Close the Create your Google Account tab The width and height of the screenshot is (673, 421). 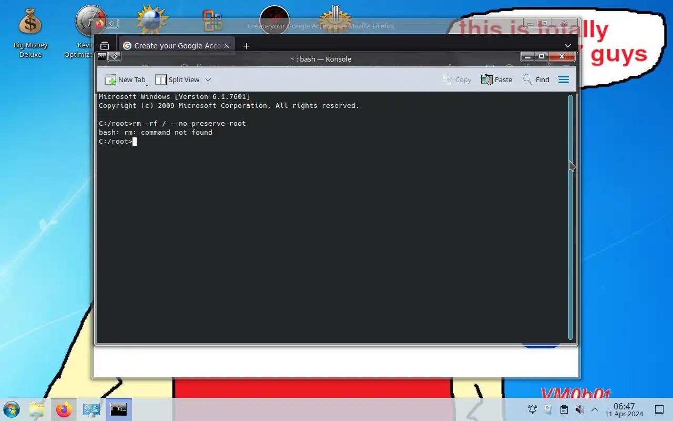[227, 46]
